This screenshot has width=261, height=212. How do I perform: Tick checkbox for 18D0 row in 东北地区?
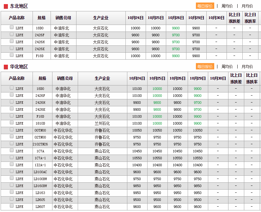point(12,27)
